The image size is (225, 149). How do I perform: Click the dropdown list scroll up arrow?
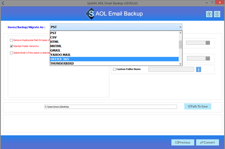coord(181,33)
